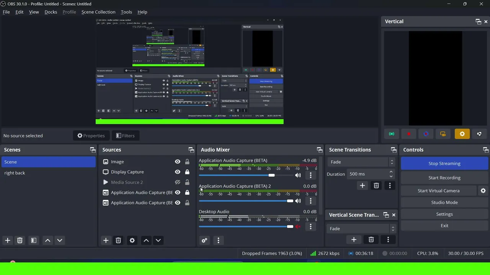Adjust Desktop Audio volume slider
The image size is (490, 275).
[x=246, y=226]
